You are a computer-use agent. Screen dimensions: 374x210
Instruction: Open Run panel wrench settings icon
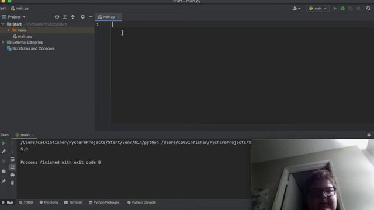pyautogui.click(x=4, y=151)
